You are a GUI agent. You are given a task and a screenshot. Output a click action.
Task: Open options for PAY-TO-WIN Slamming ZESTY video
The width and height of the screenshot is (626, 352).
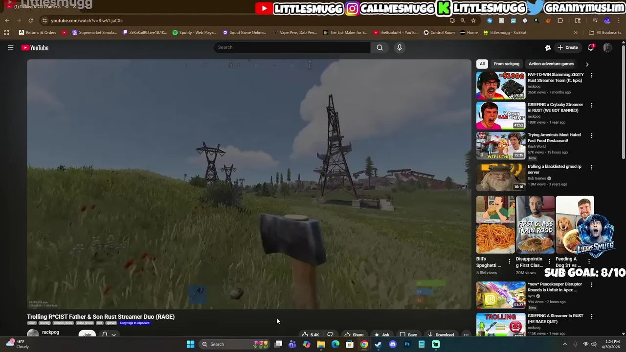point(591,75)
